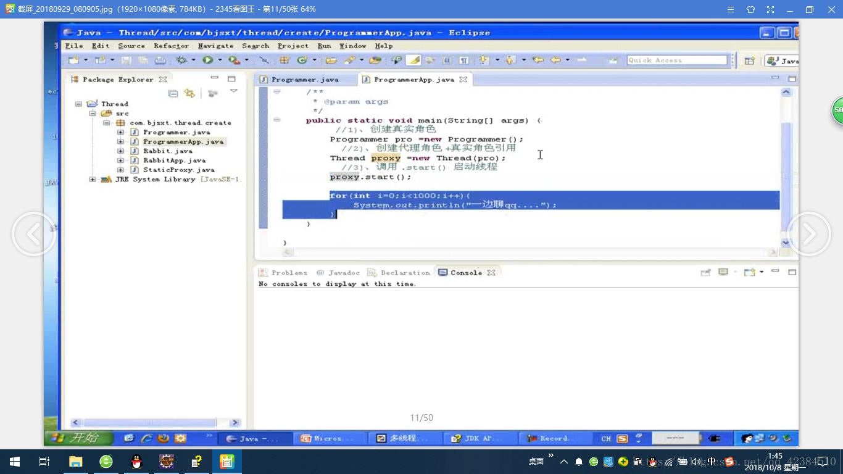Switch to the Javadoc tab

[338, 273]
